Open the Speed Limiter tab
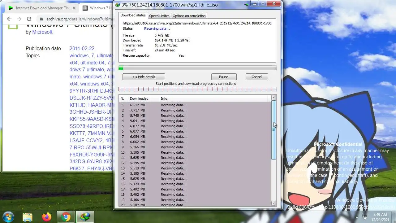396x223 pixels. click(159, 16)
